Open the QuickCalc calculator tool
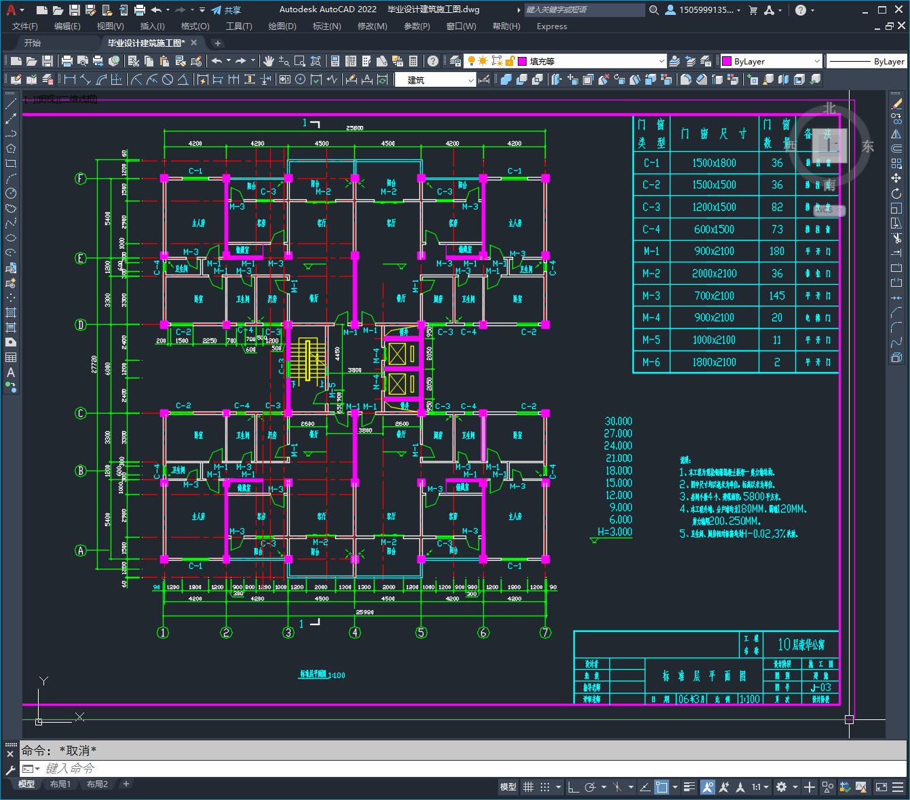 click(413, 61)
